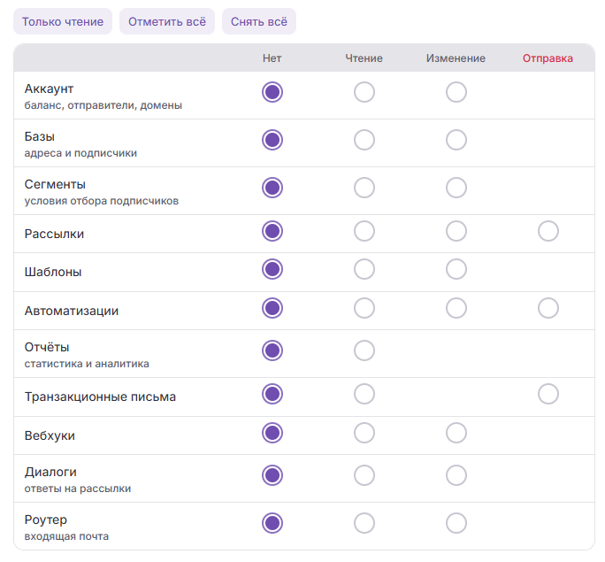
Task: Select Изменение for Сегменты
Action: [456, 188]
